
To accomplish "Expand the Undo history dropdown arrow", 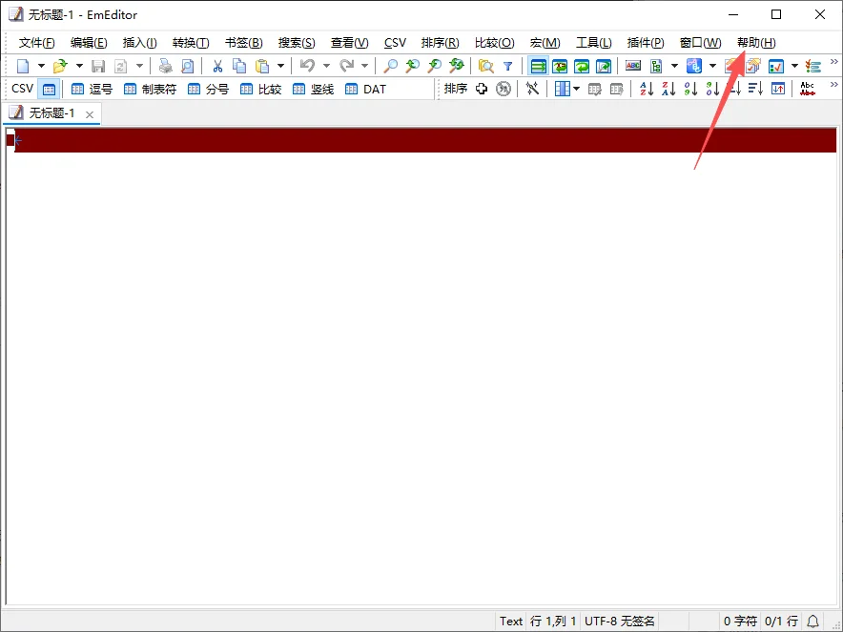I will coord(326,66).
